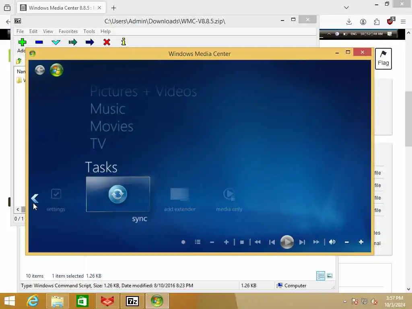The width and height of the screenshot is (412, 309).
Task: Click the record button in transport controls
Action: (x=183, y=242)
